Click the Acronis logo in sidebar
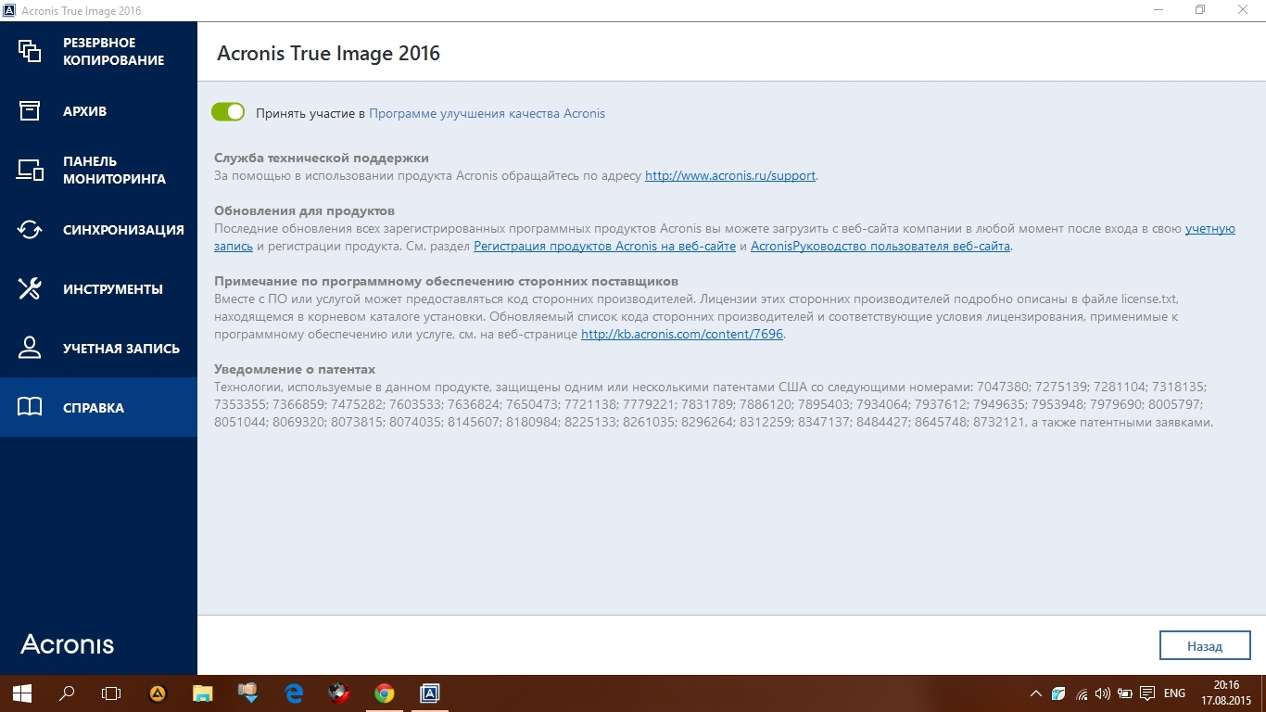Viewport: 1266px width, 712px height. pos(68,644)
